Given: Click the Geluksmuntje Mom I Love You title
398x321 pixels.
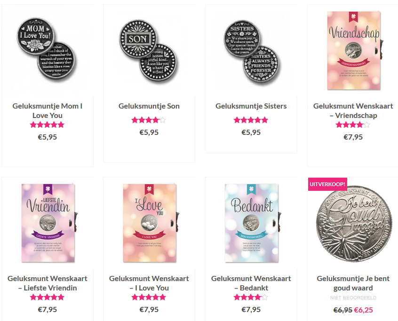Looking at the screenshot, I should pos(48,110).
